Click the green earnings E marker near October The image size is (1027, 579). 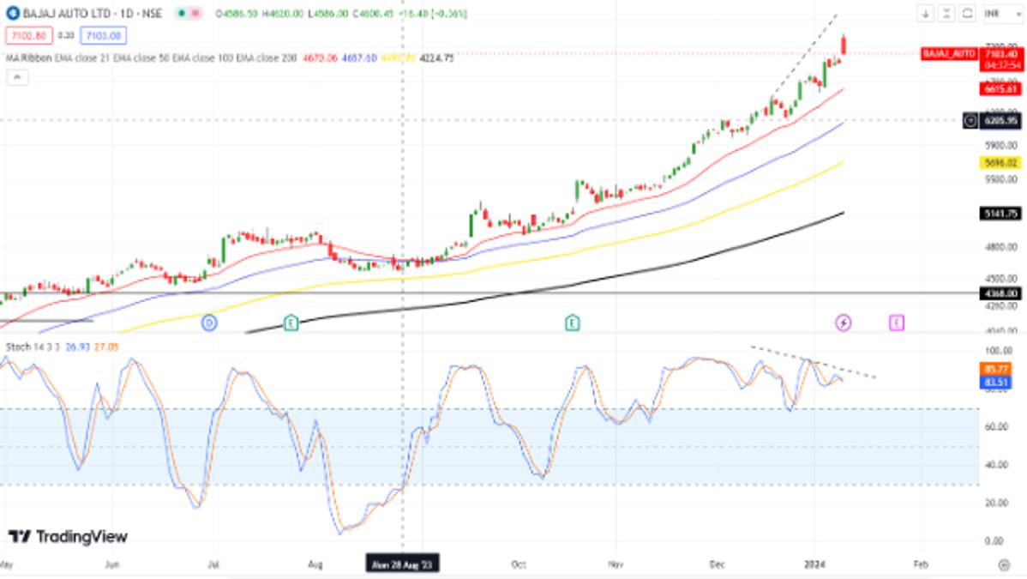tap(573, 323)
